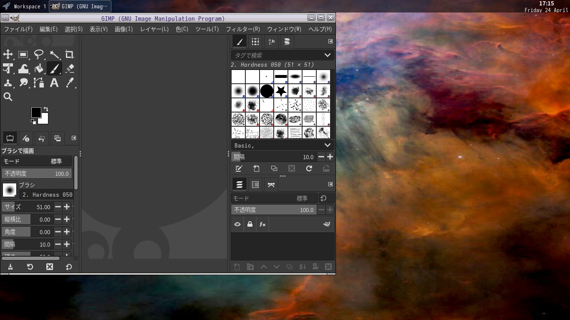Screen dimensions: 570x320
Task: Choose the Warp Transform tool
Action: pos(23,69)
